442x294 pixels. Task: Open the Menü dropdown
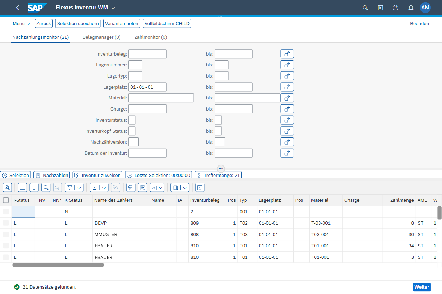pyautogui.click(x=22, y=23)
